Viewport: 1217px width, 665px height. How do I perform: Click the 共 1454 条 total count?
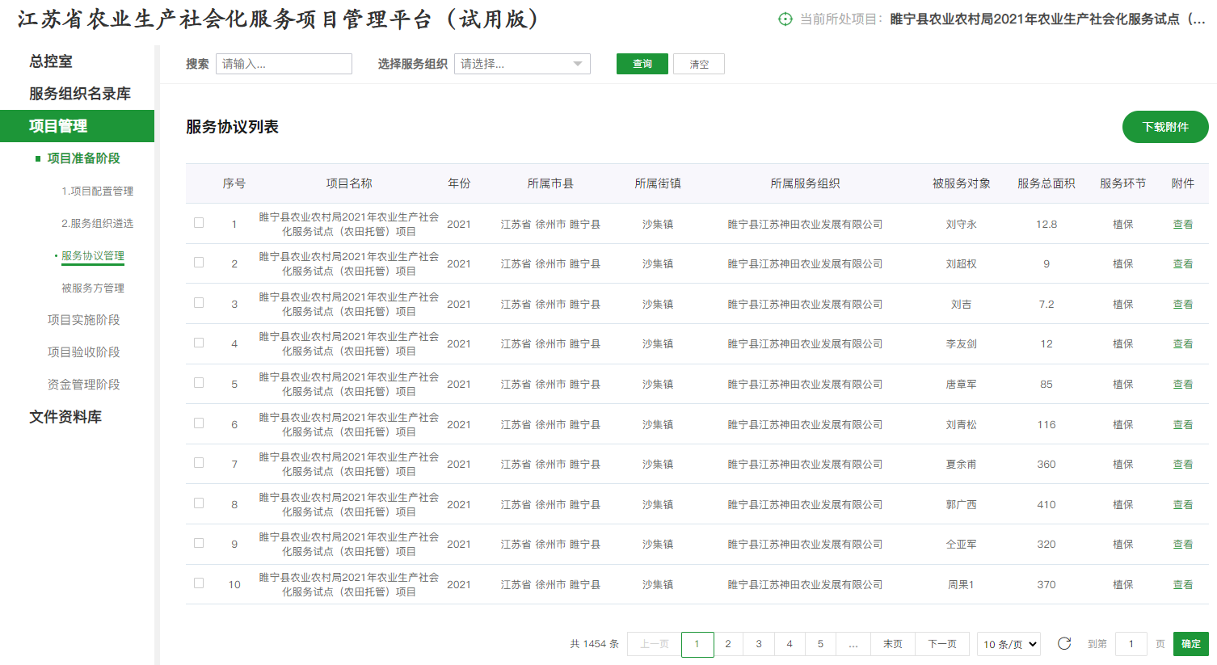click(x=595, y=644)
